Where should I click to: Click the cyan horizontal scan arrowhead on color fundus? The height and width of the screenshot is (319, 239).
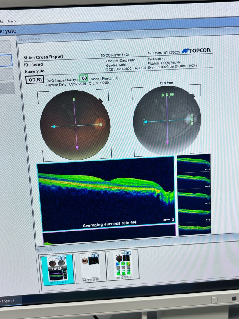pyautogui.click(x=53, y=127)
